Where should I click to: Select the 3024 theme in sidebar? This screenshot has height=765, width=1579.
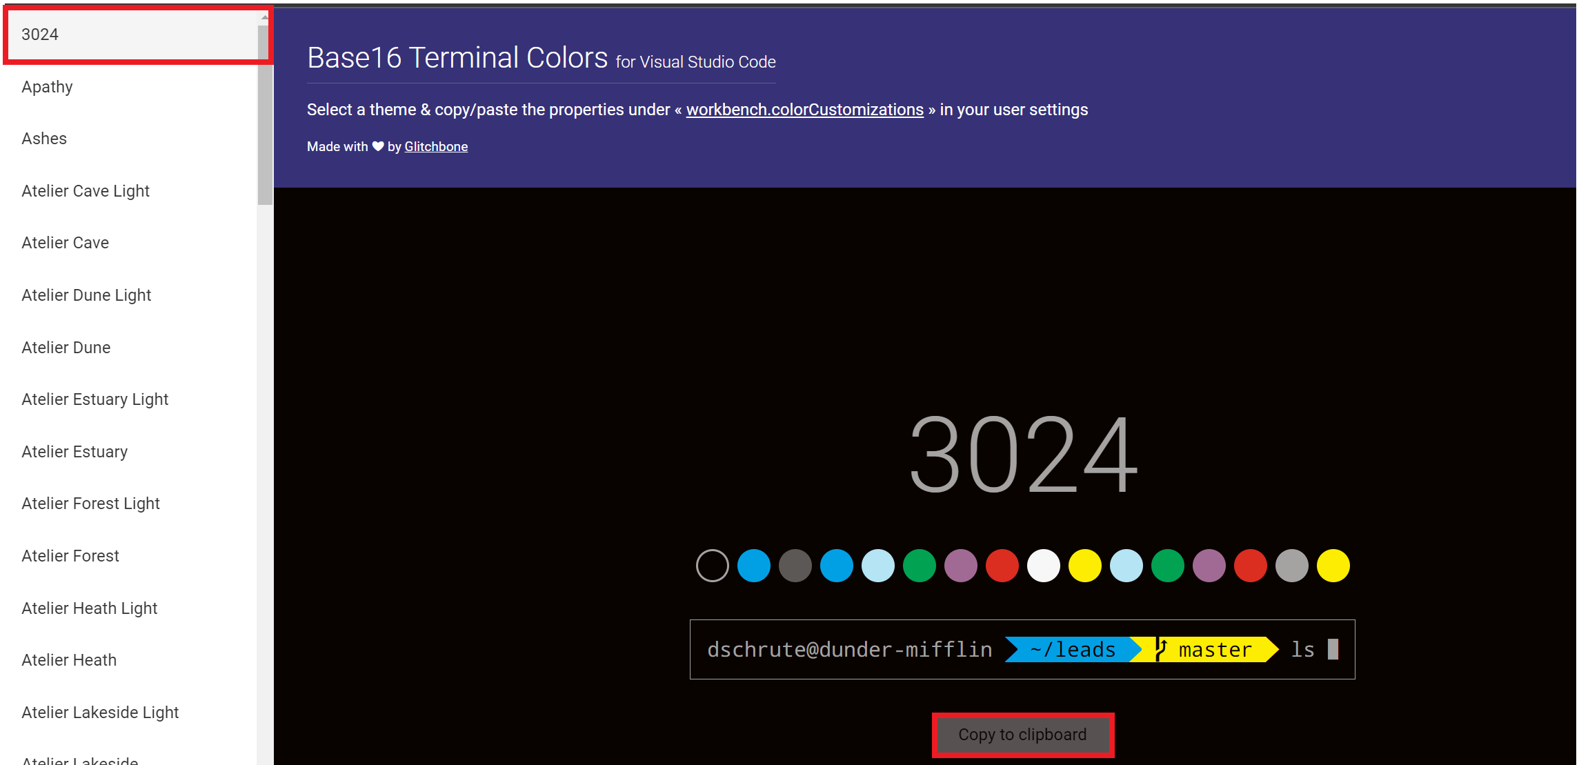click(40, 34)
